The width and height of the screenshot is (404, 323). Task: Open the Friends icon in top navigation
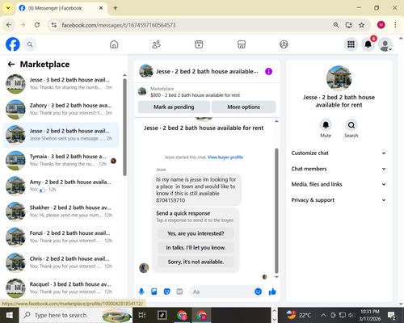[x=157, y=44]
